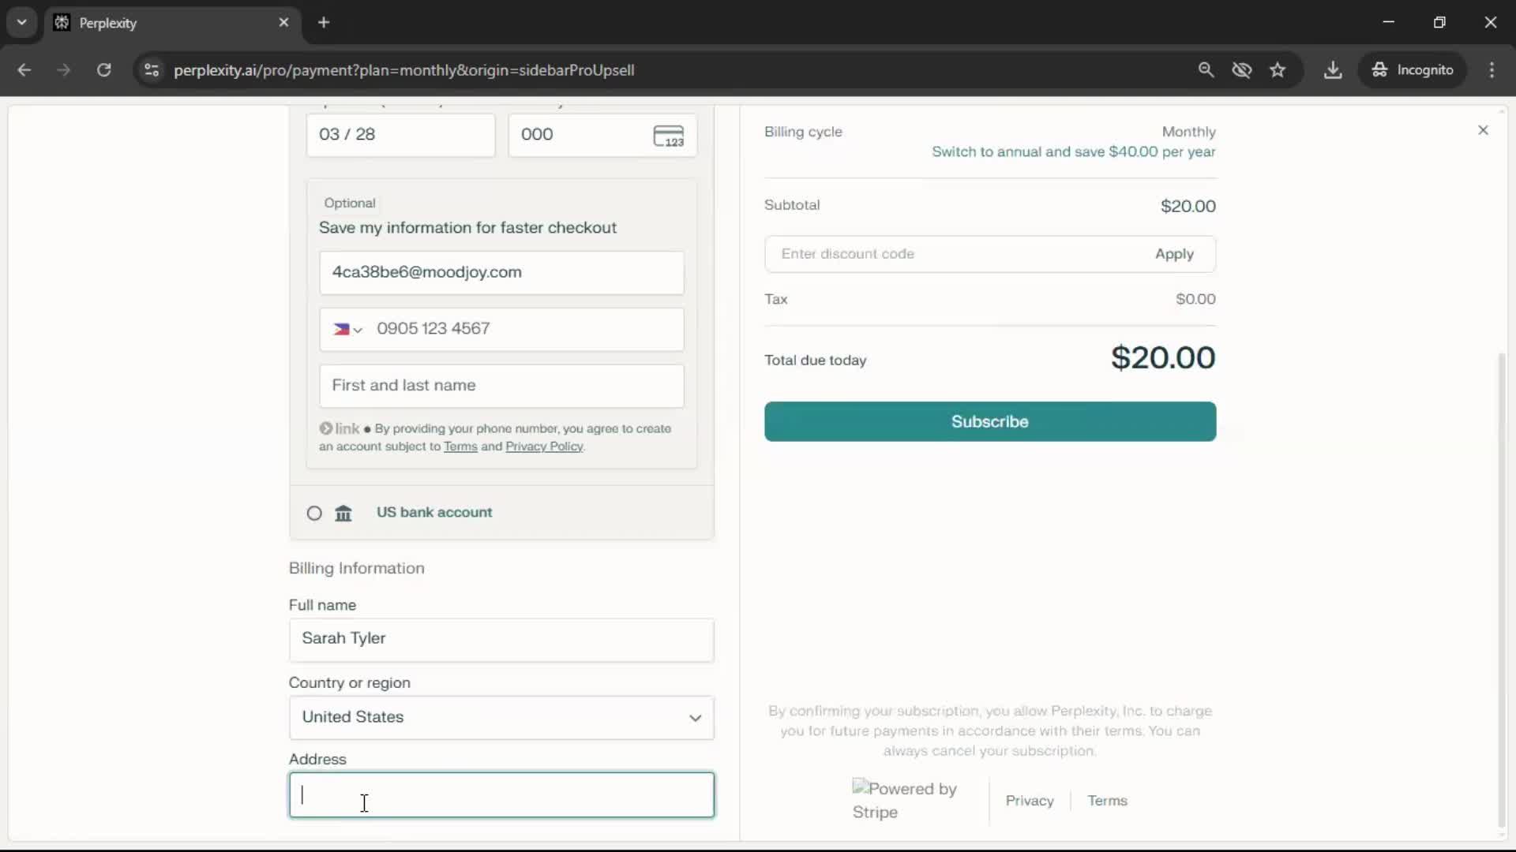This screenshot has width=1516, height=852.
Task: Click the third-party cookies blocked eye icon
Action: (1242, 70)
